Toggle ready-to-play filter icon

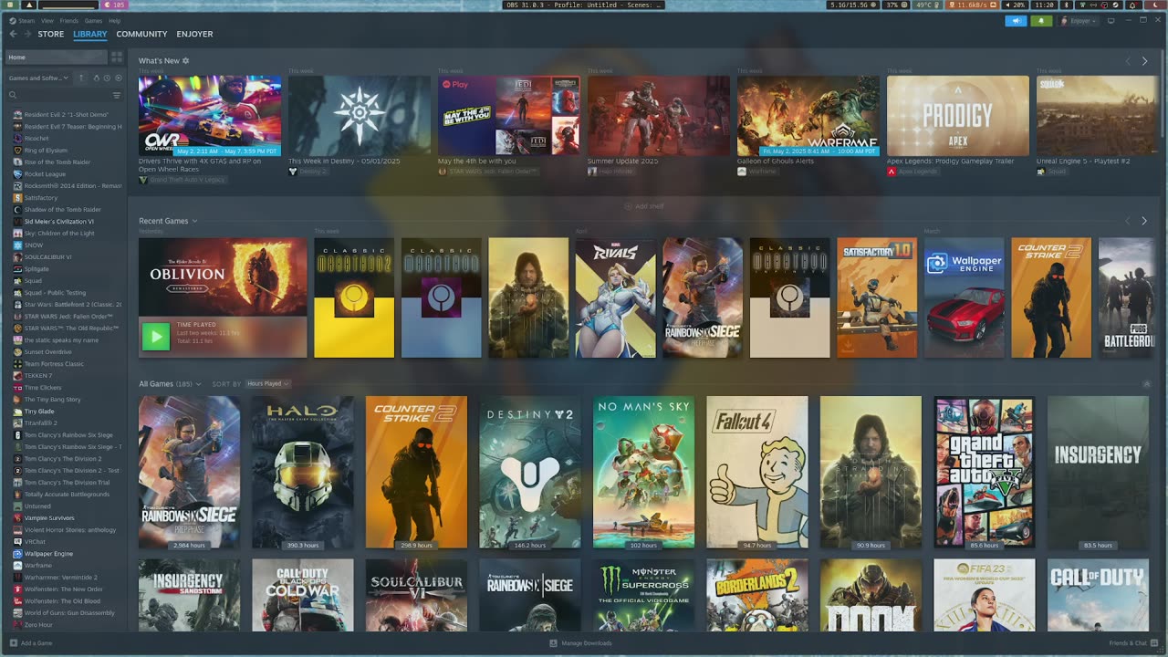pyautogui.click(x=119, y=78)
